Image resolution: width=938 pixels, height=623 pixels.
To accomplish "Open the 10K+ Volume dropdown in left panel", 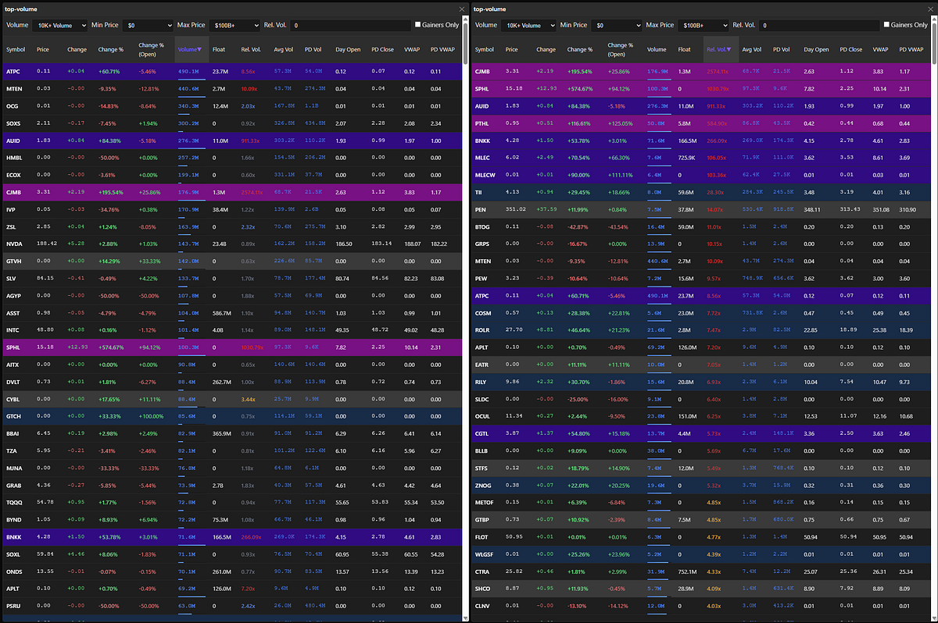I will (x=59, y=25).
